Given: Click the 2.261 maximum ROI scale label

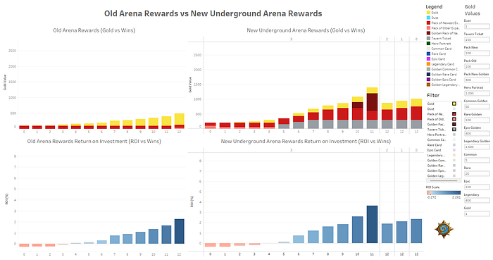Looking at the screenshot, I should [x=456, y=197].
